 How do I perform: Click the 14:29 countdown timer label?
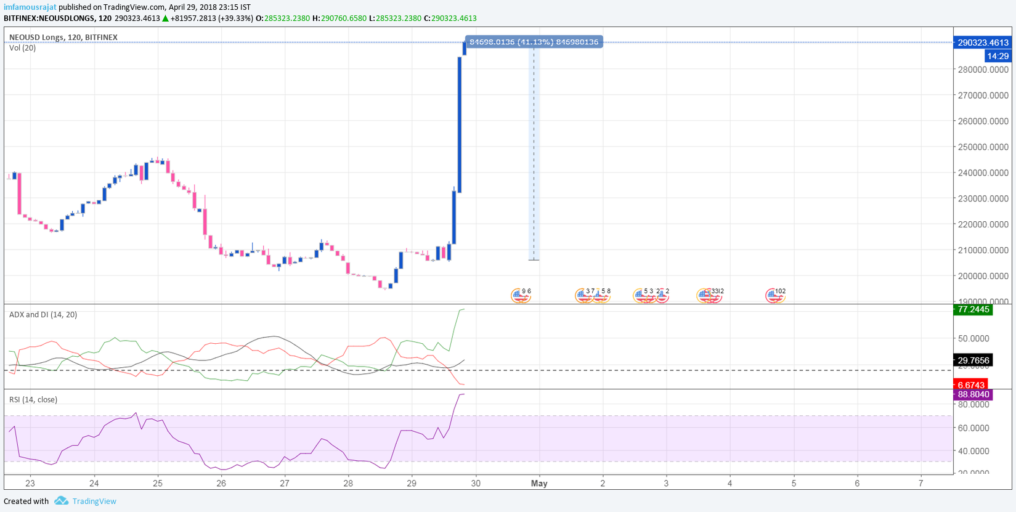pos(998,56)
